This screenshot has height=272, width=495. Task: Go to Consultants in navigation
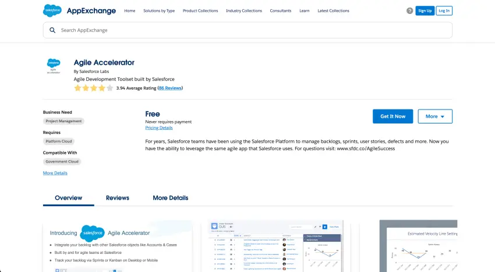pos(281,10)
